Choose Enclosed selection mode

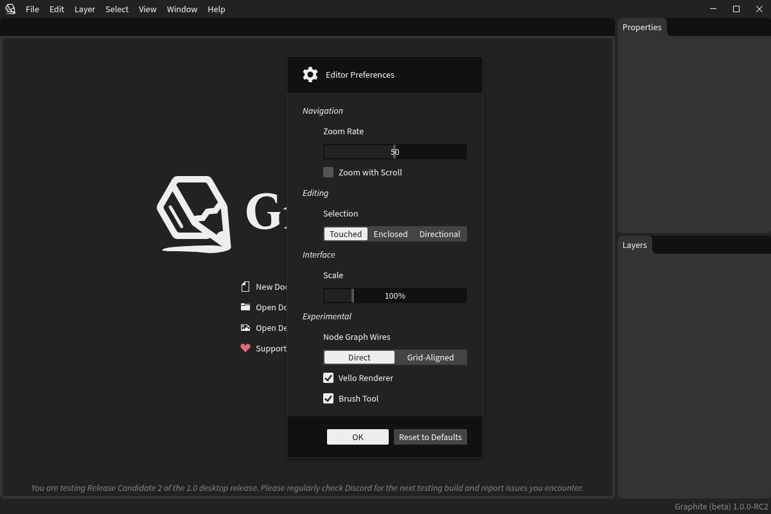coord(391,234)
